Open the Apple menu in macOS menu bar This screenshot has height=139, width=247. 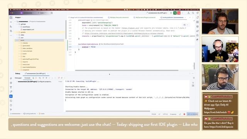click(x=10, y=10)
